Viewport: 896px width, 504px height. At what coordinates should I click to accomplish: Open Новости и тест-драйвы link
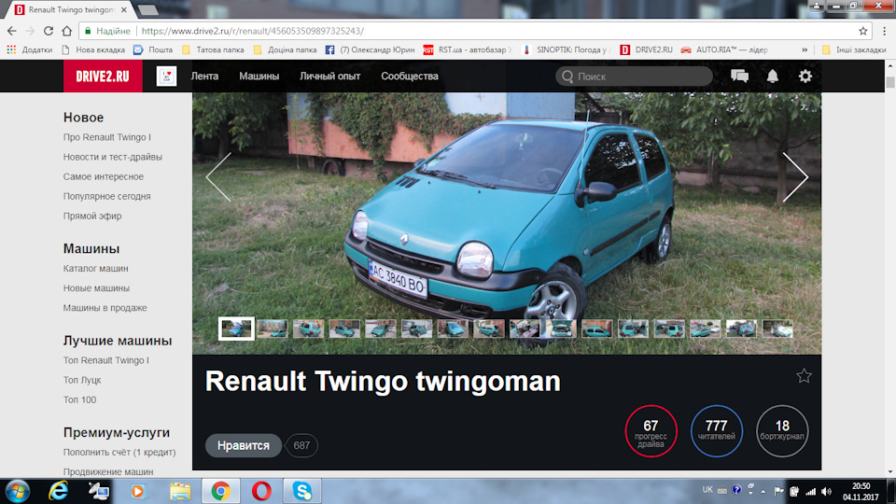(x=113, y=157)
